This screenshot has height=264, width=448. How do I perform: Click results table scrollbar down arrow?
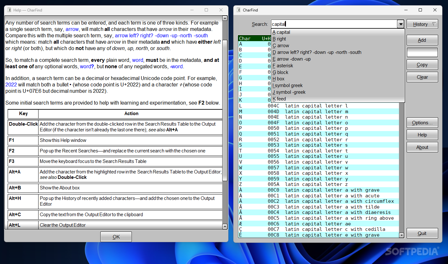[x=402, y=235]
